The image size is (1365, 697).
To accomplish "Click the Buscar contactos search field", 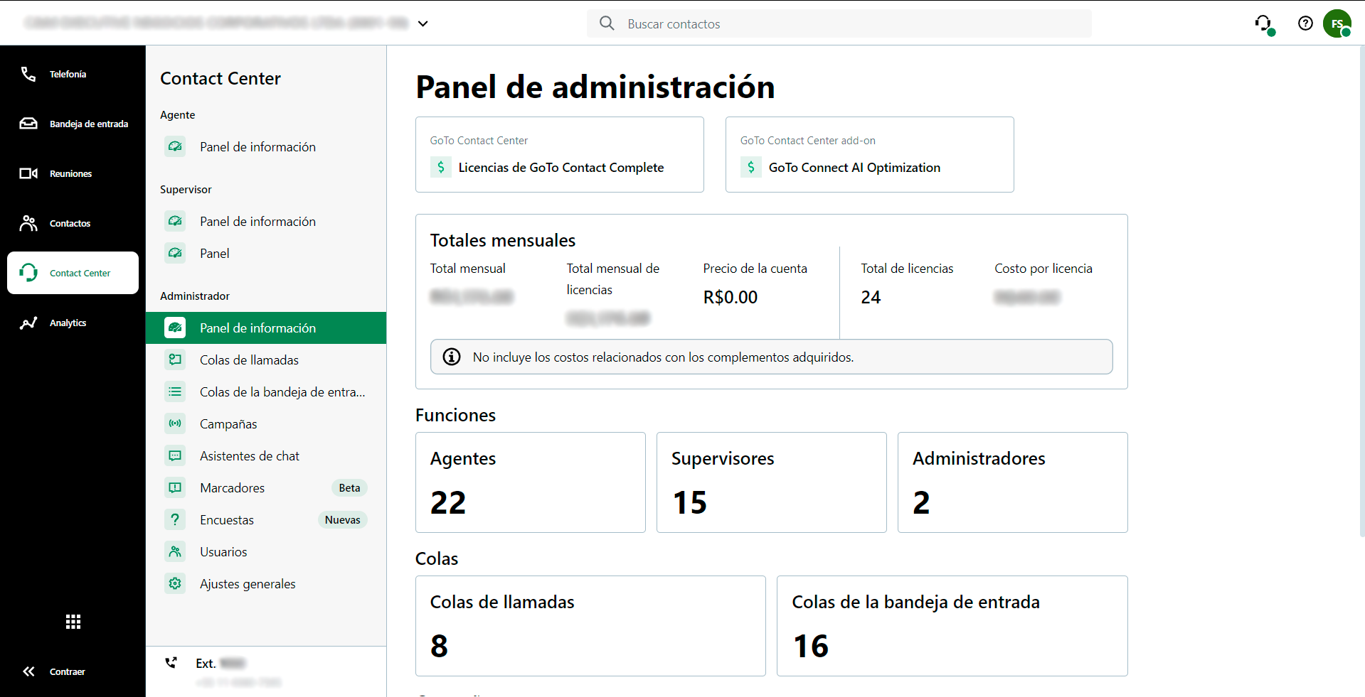I will pos(839,23).
